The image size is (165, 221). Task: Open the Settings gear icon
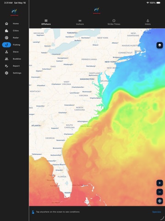coord(6,73)
